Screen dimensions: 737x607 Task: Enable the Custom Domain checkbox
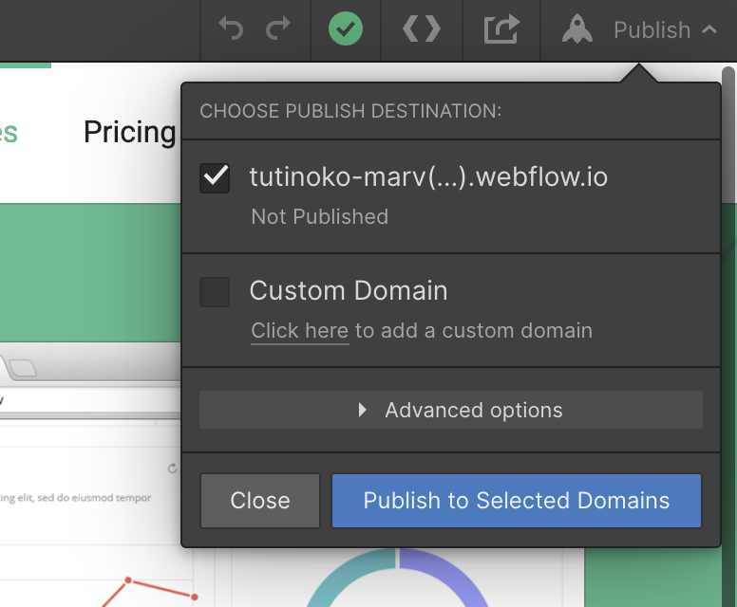pos(215,292)
